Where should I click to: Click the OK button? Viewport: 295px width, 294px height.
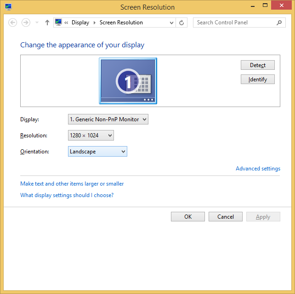(x=188, y=217)
